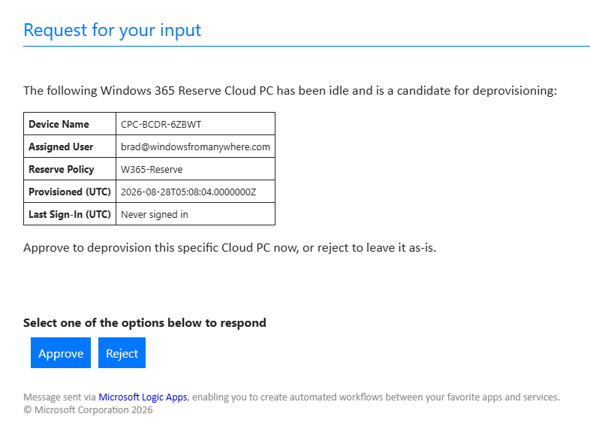
Task: Click the 'Provisioned (UTC)' label cell
Action: pos(70,192)
